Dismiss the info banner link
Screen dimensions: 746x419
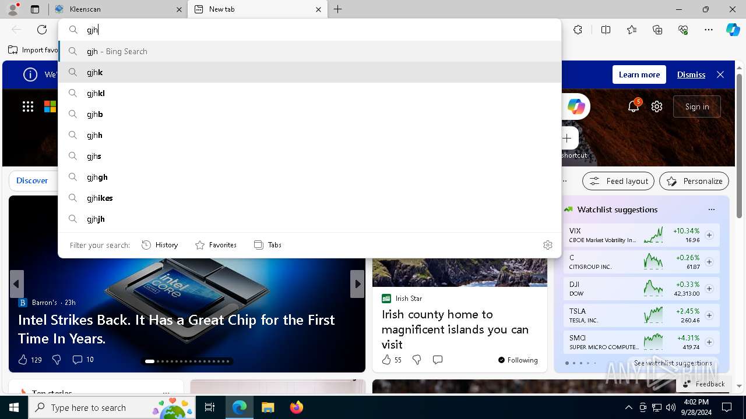point(691,74)
